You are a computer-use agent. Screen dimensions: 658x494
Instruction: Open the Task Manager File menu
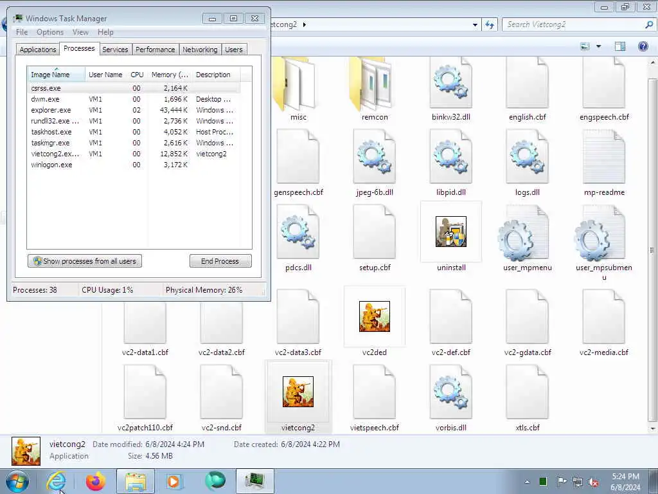coord(22,32)
